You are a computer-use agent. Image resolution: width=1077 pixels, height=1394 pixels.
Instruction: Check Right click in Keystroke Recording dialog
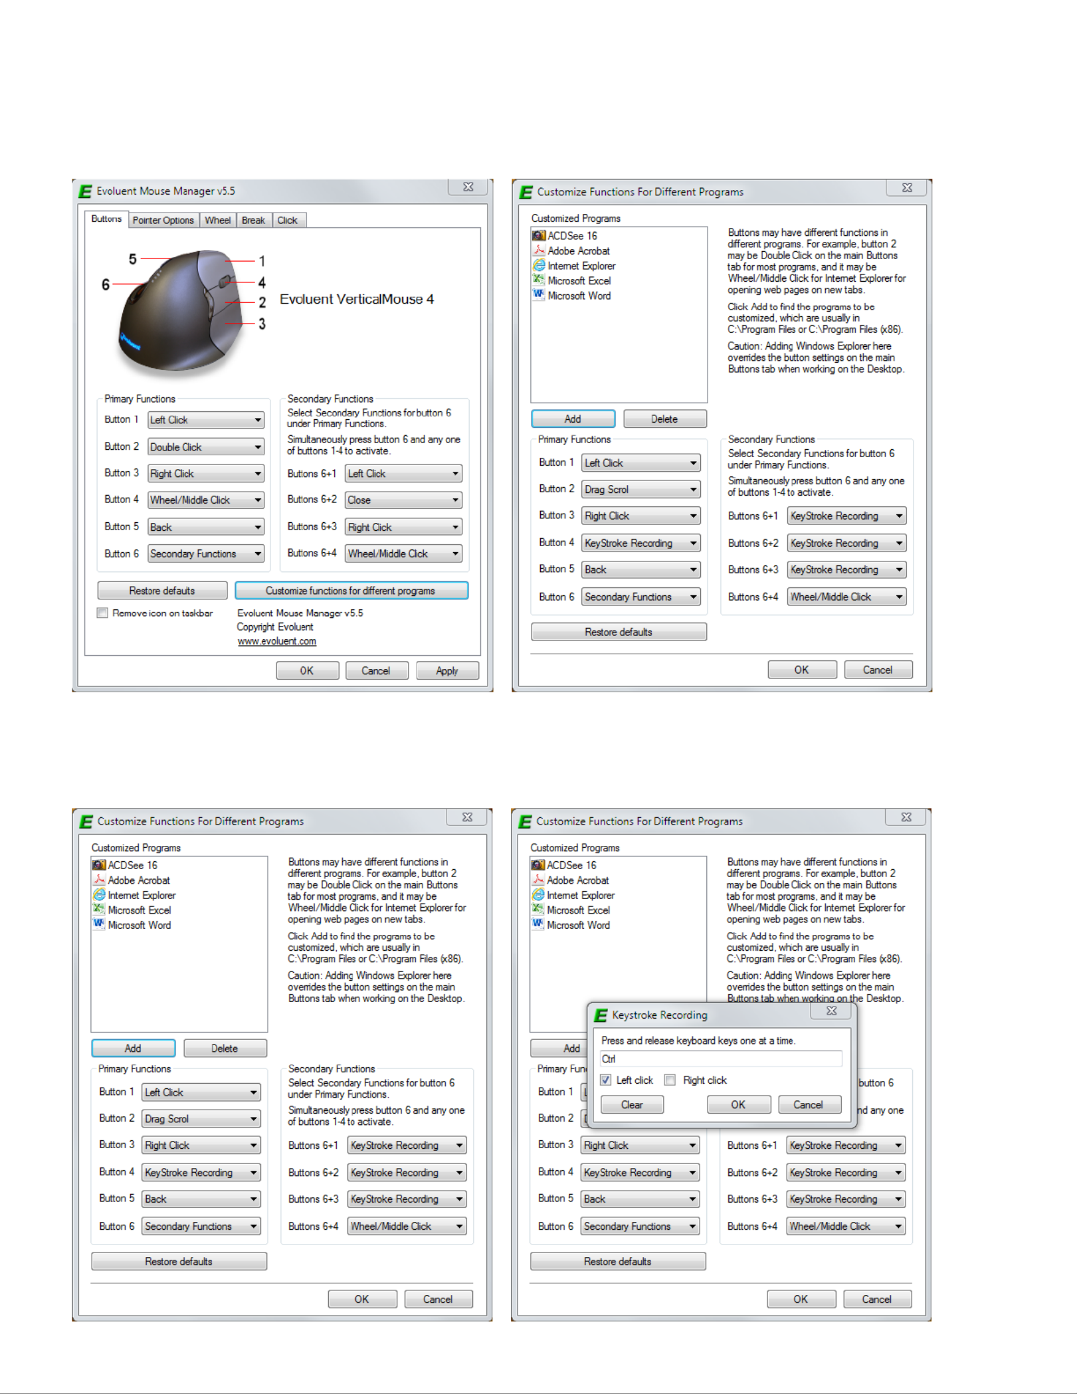click(670, 1080)
